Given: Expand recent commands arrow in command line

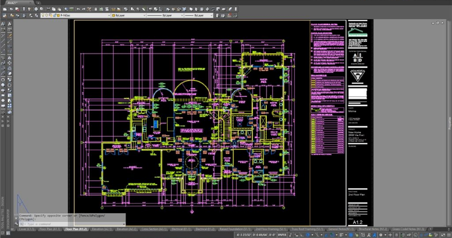Looking at the screenshot, I should pyautogui.click(x=124, y=224).
